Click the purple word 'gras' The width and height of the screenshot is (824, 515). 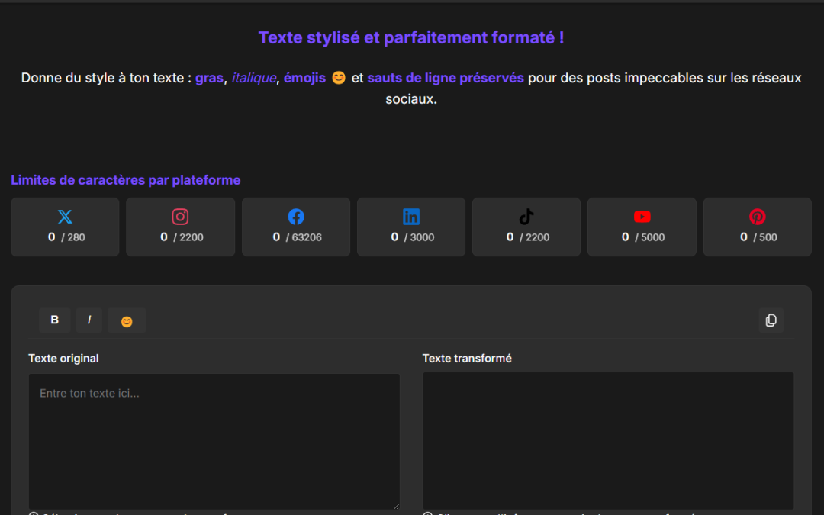point(209,78)
